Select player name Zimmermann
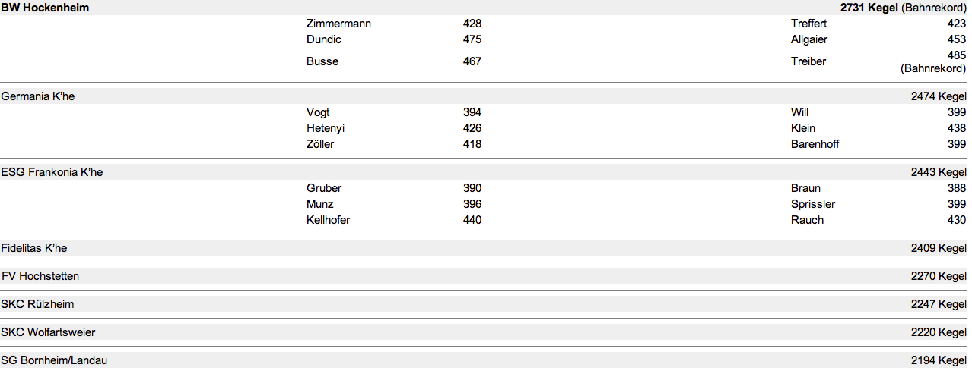The height and width of the screenshot is (374, 972). 338,24
